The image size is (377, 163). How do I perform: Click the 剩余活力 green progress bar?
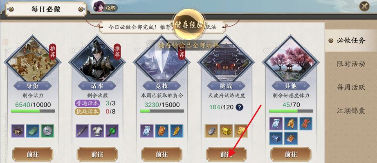33,111
